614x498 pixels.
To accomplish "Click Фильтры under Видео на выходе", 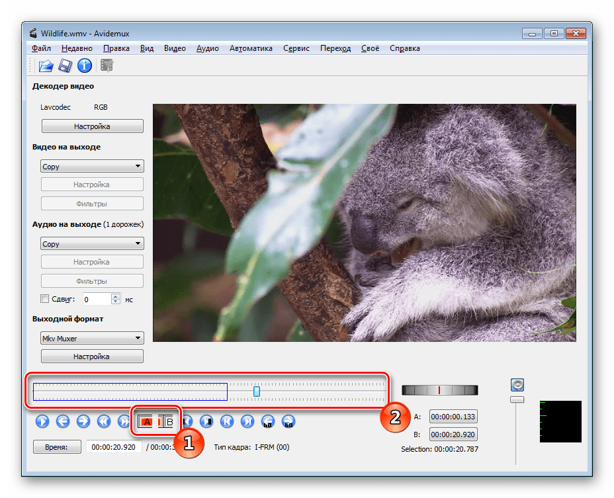I will coord(93,204).
